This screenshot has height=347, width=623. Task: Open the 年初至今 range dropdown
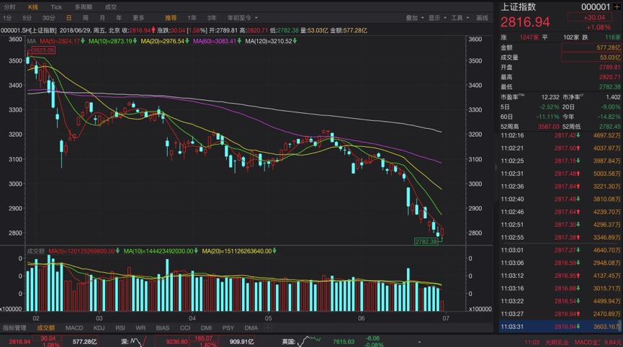(243, 18)
